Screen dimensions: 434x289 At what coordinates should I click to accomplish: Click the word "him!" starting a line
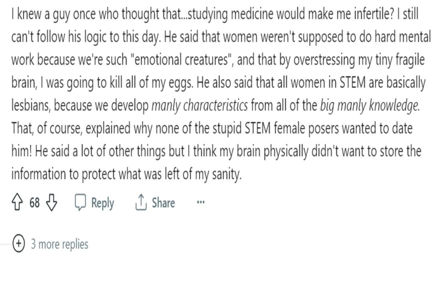pyautogui.click(x=22, y=151)
